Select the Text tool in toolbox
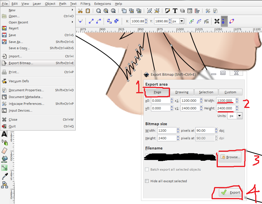 [x=4, y=134]
